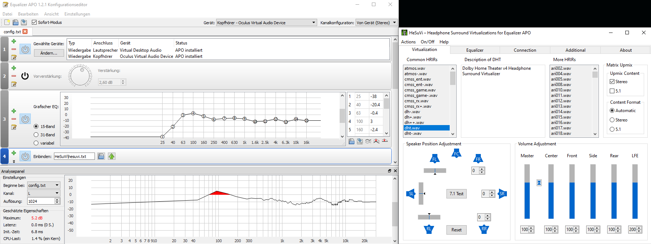Screen dimensions: 651x244
Task: Click the save icon in the Equalizer APO toolbar
Action: click(x=24, y=22)
